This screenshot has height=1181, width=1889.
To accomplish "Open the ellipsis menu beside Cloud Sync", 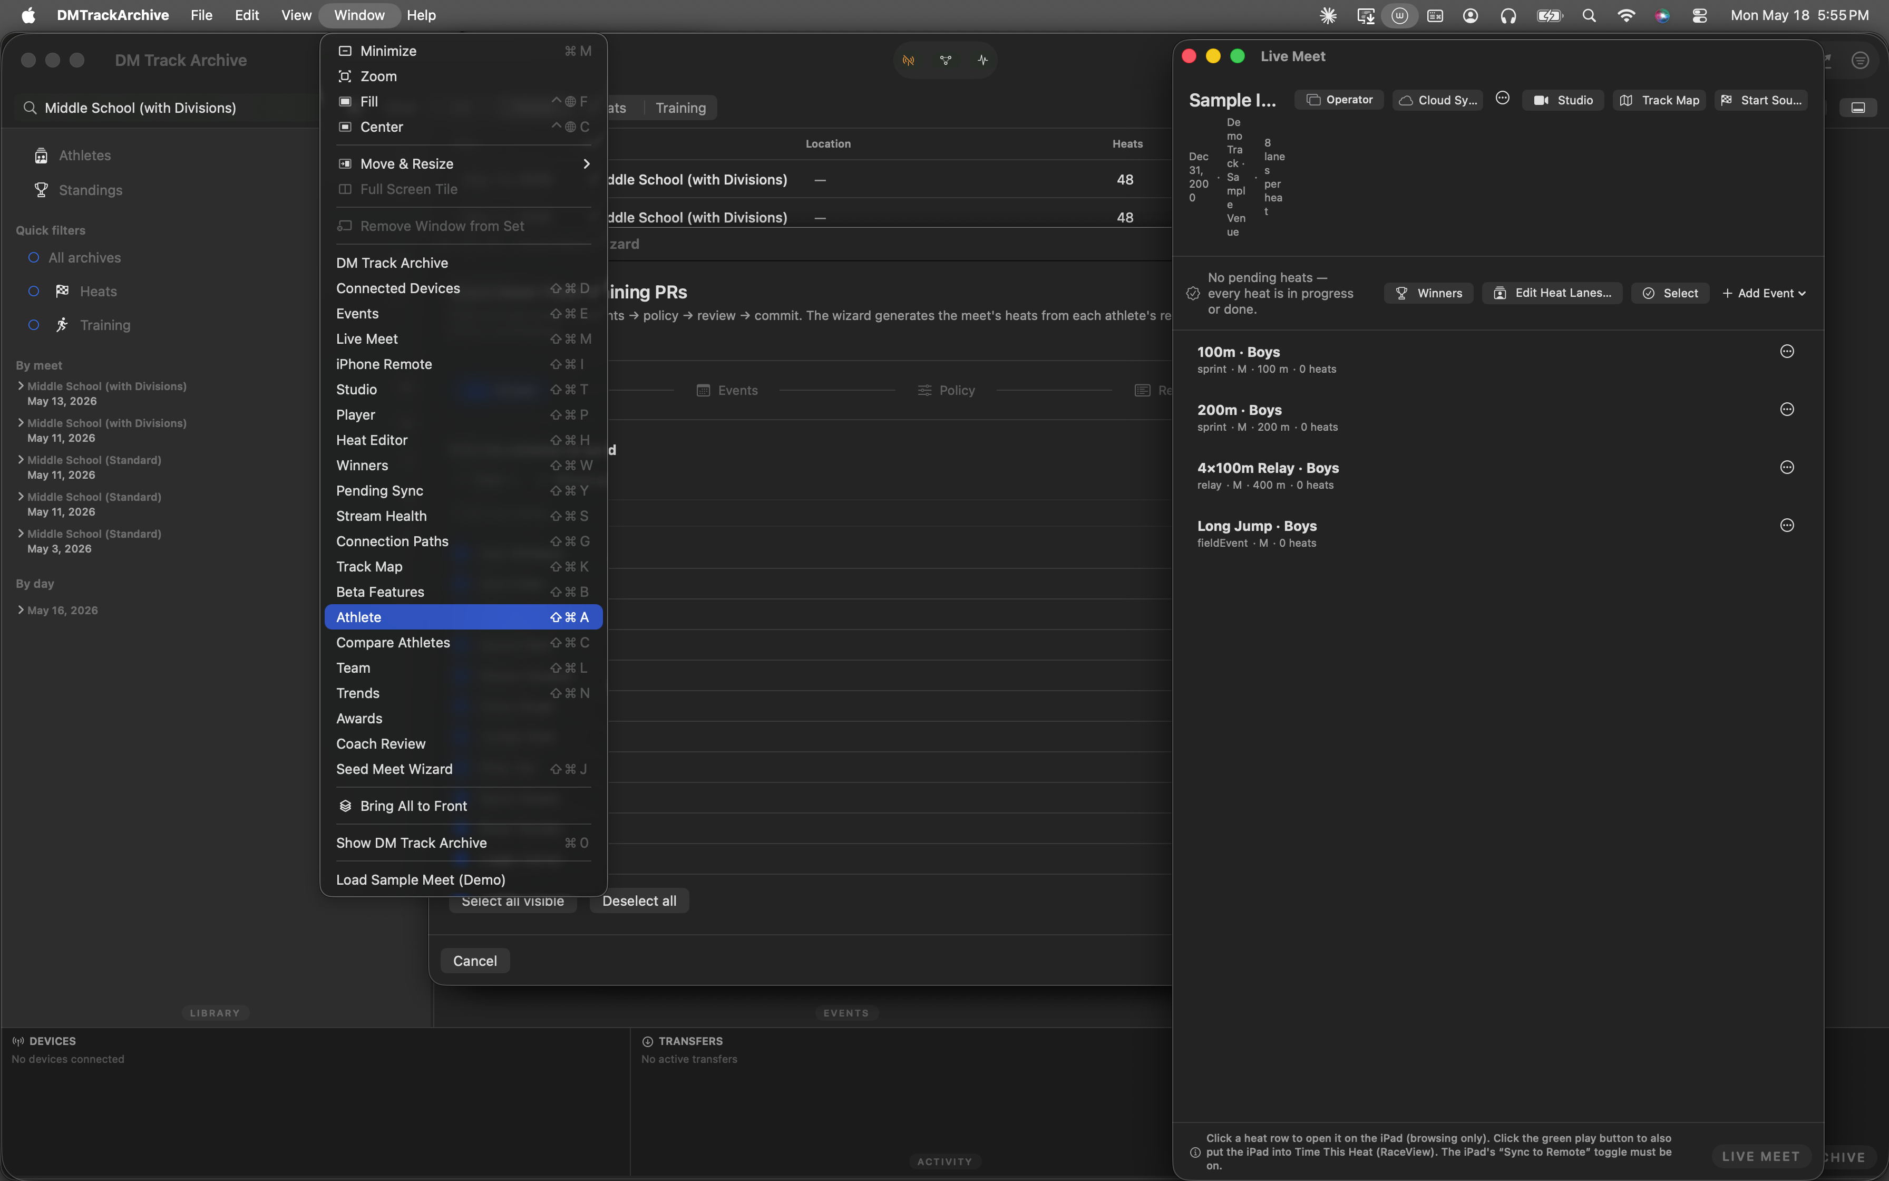I will [1503, 99].
